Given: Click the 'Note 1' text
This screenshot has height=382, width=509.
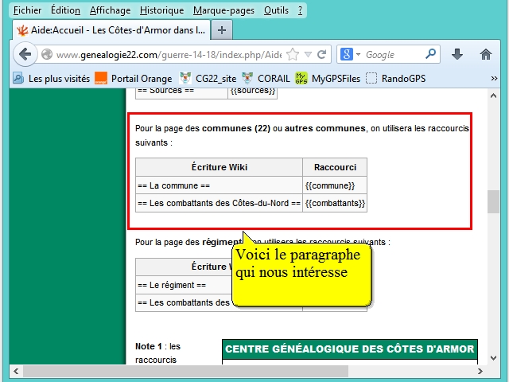Looking at the screenshot, I should click(x=149, y=346).
